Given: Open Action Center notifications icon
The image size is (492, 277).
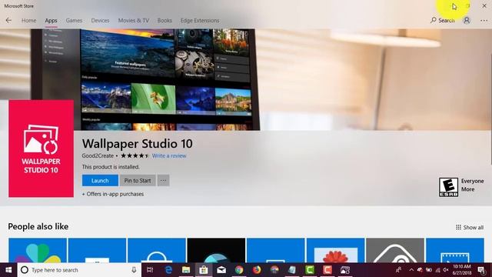Looking at the screenshot, I should tap(481, 270).
